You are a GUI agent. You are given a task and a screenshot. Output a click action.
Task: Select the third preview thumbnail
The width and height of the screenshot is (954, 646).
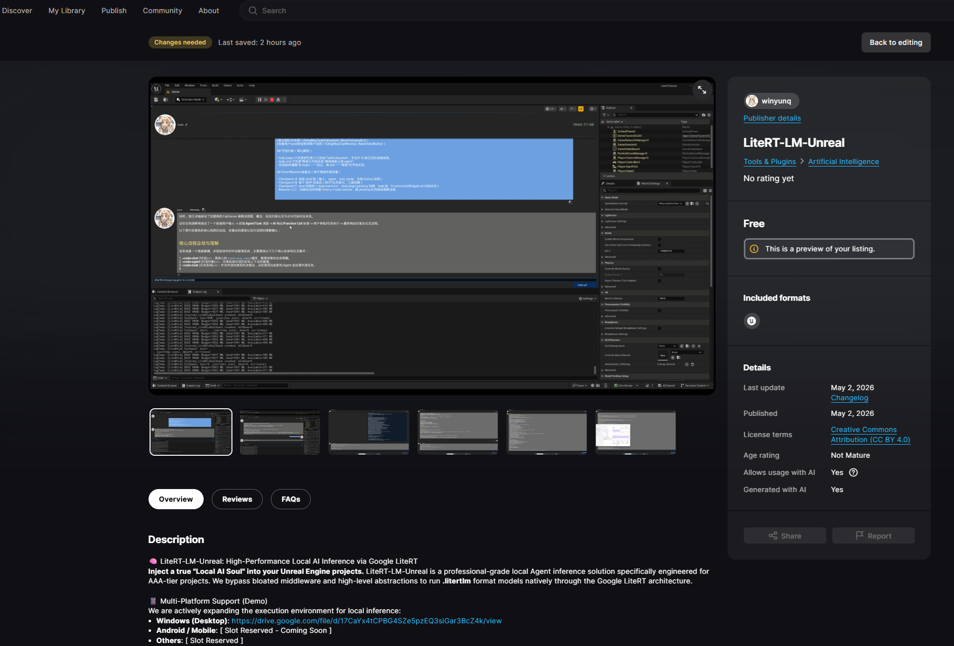(x=369, y=432)
